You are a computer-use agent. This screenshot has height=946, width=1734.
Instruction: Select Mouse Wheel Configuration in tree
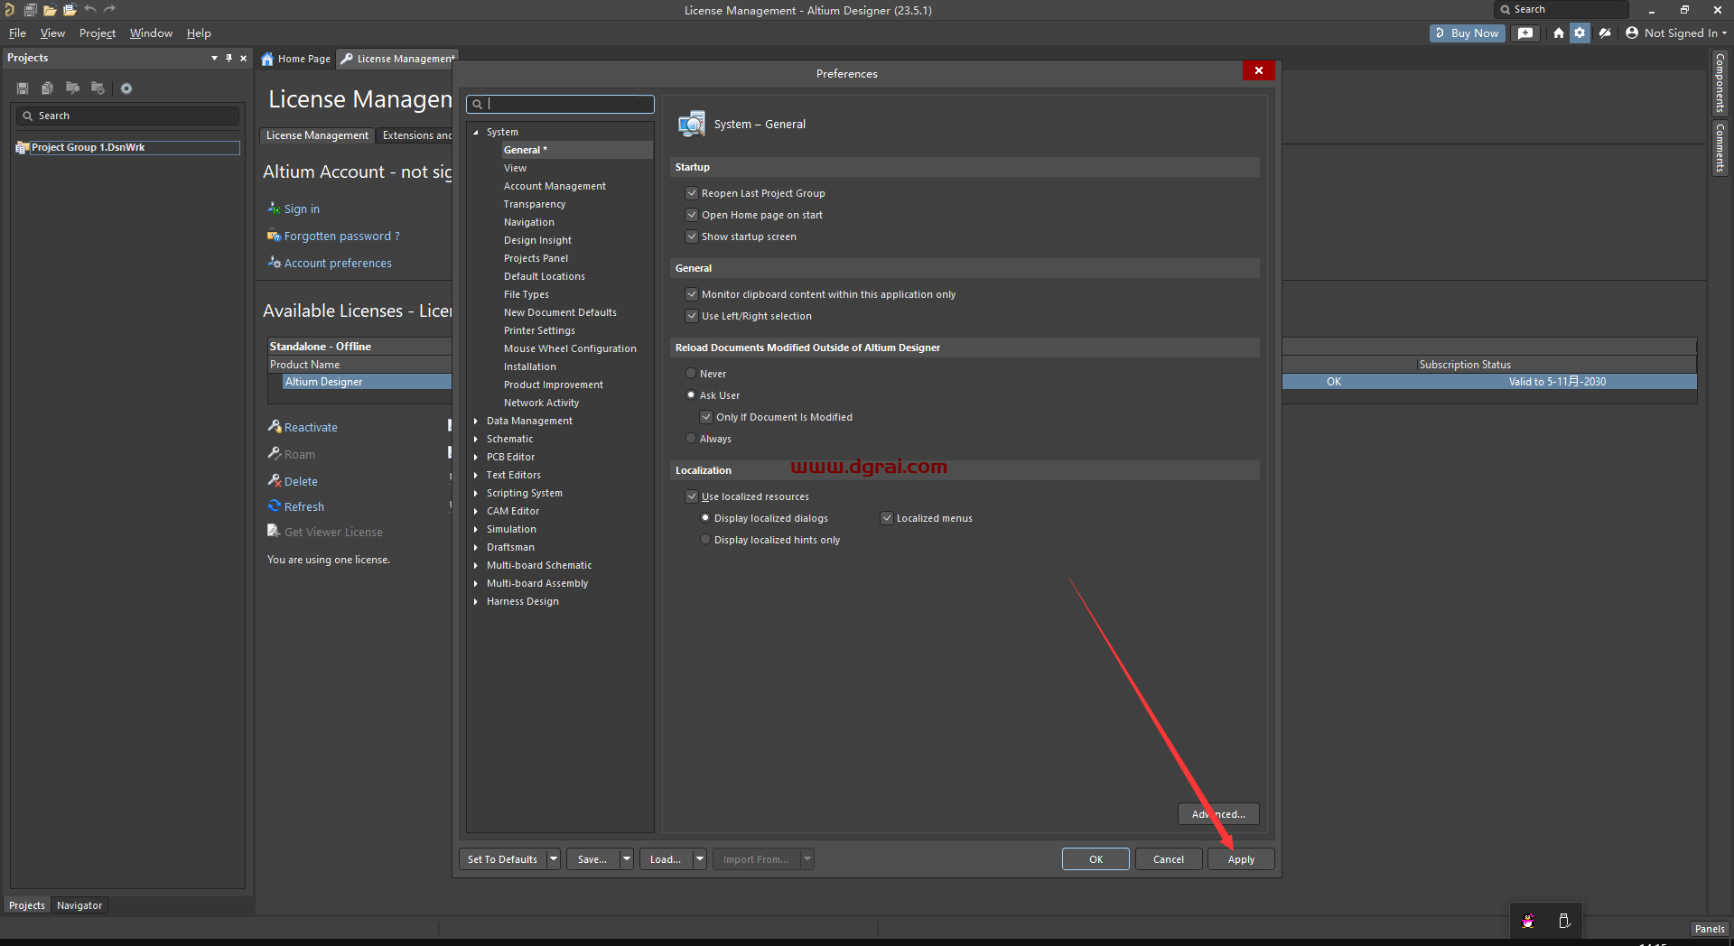570,348
